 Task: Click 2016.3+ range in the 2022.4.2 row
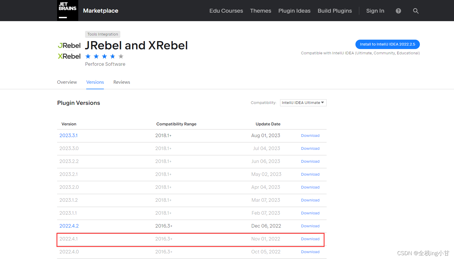click(x=164, y=226)
